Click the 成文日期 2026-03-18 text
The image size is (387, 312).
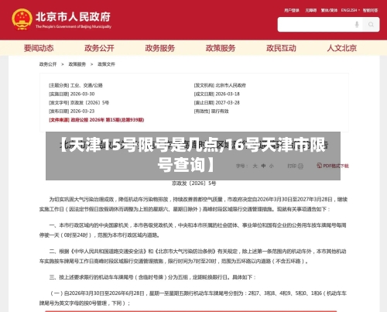[217, 94]
